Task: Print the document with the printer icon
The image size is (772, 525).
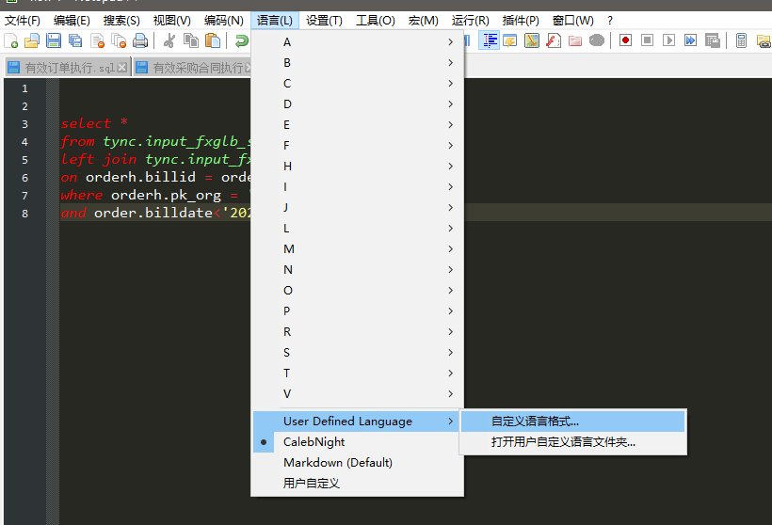Action: point(140,40)
